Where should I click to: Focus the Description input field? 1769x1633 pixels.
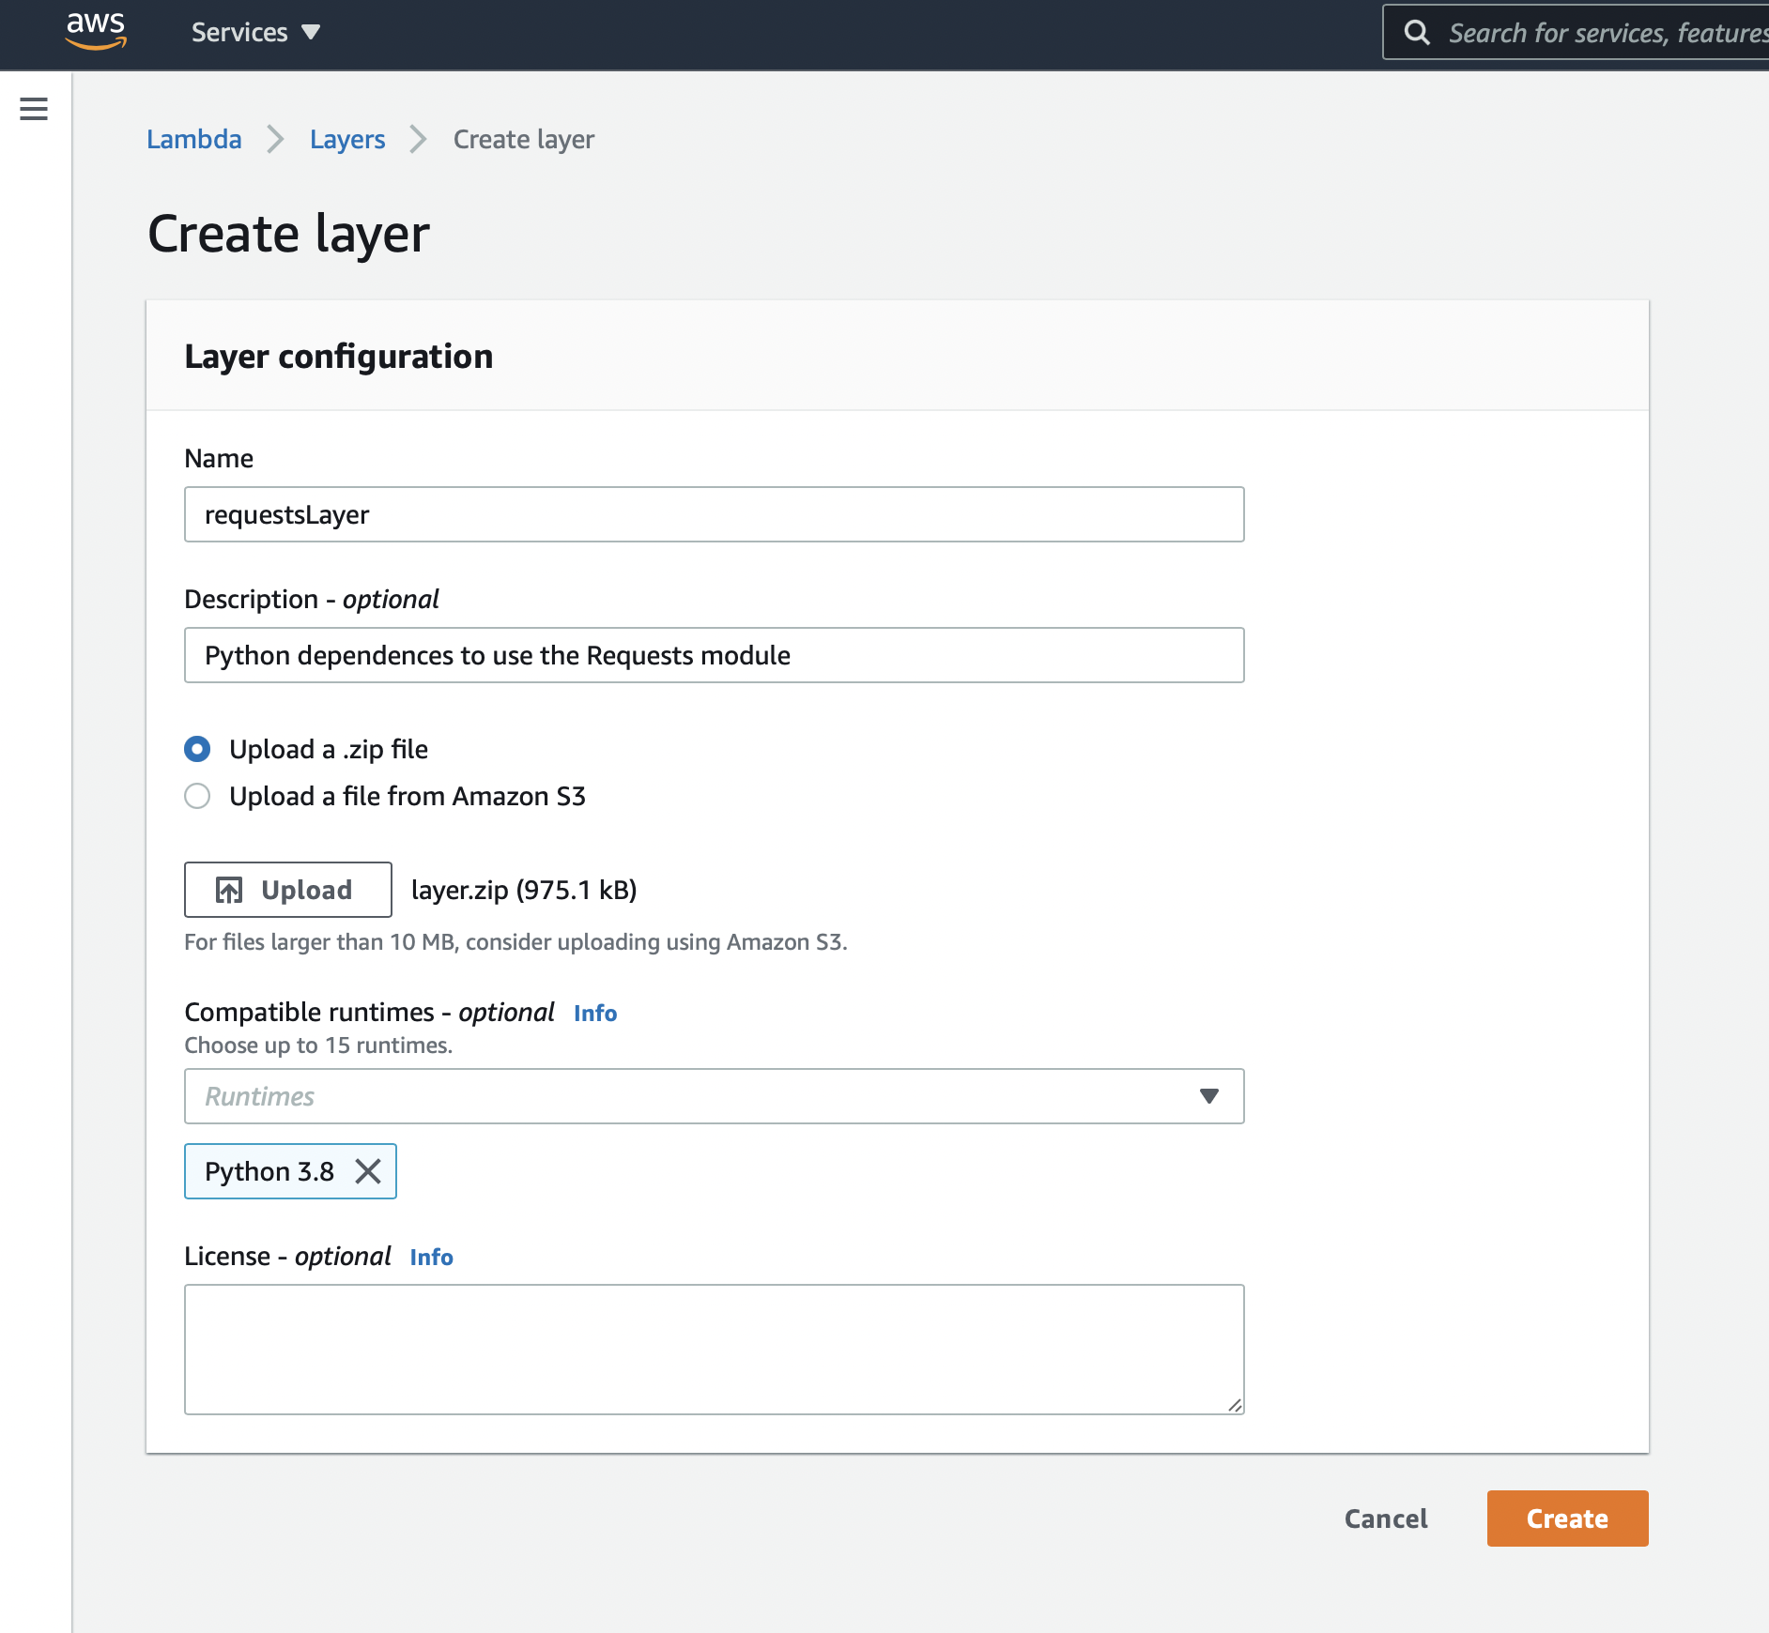[x=715, y=655]
